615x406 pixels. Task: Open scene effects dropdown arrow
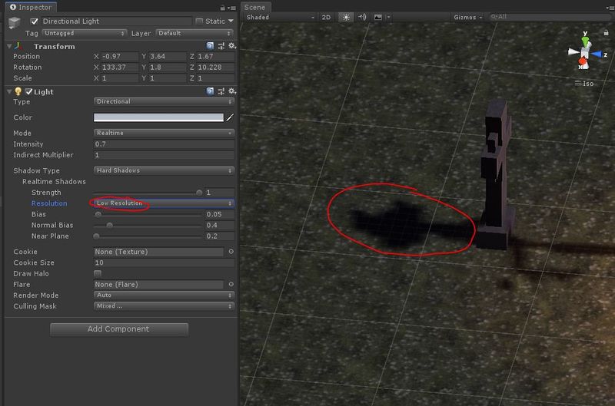pos(388,17)
